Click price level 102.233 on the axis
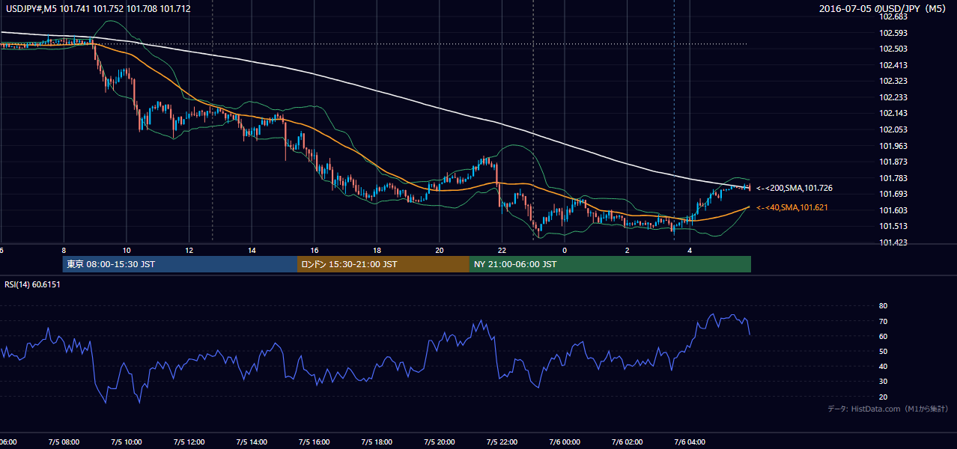957x449 pixels. pyautogui.click(x=893, y=97)
